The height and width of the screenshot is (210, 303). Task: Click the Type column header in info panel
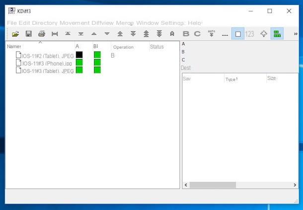(245, 79)
